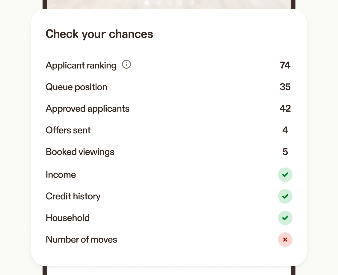The width and height of the screenshot is (338, 275).
Task: Select the Booked viewings label
Action: click(80, 152)
